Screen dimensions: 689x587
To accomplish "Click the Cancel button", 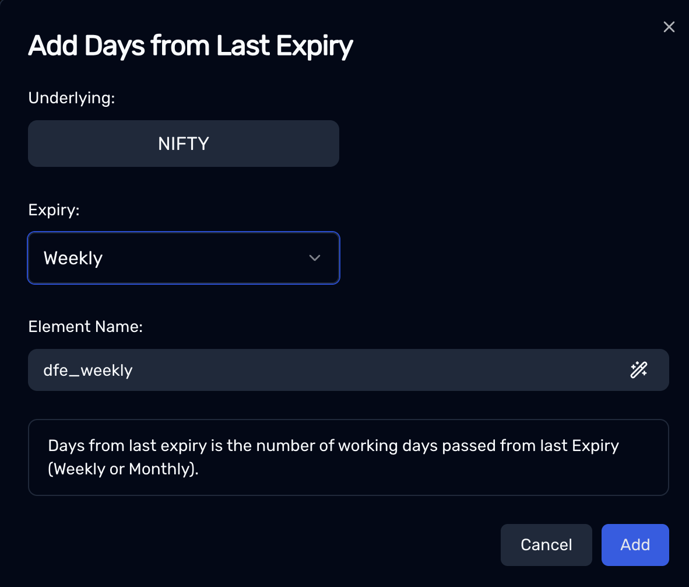I will click(x=546, y=545).
